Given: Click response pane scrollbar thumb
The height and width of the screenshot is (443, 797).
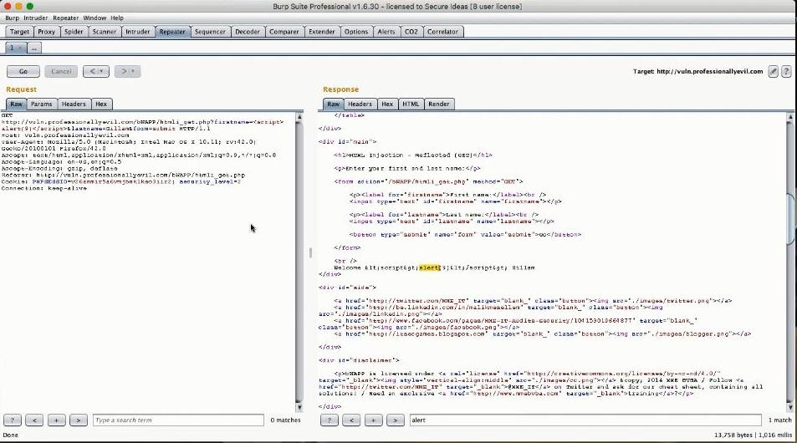Looking at the screenshot, I should [x=789, y=218].
